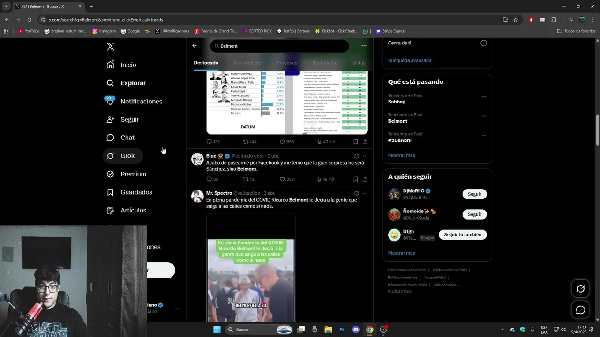Click Mostrar más under trends
600x337 pixels.
401,155
